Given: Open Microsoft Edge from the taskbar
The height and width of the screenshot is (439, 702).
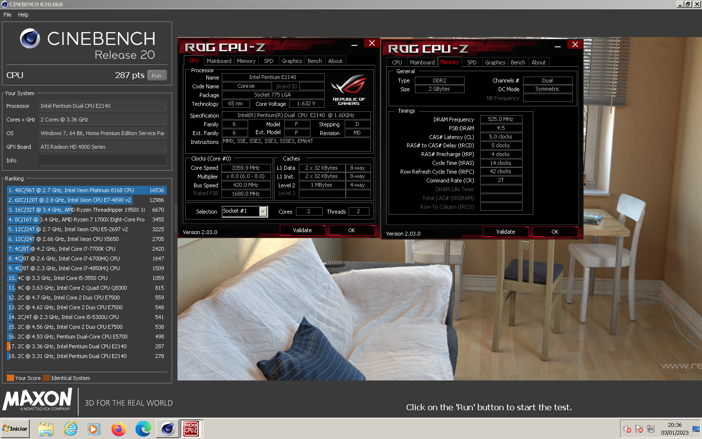Looking at the screenshot, I should click(143, 429).
